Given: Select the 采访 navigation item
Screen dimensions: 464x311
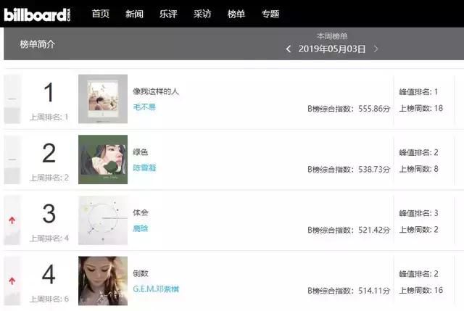Looking at the screenshot, I should pos(202,14).
